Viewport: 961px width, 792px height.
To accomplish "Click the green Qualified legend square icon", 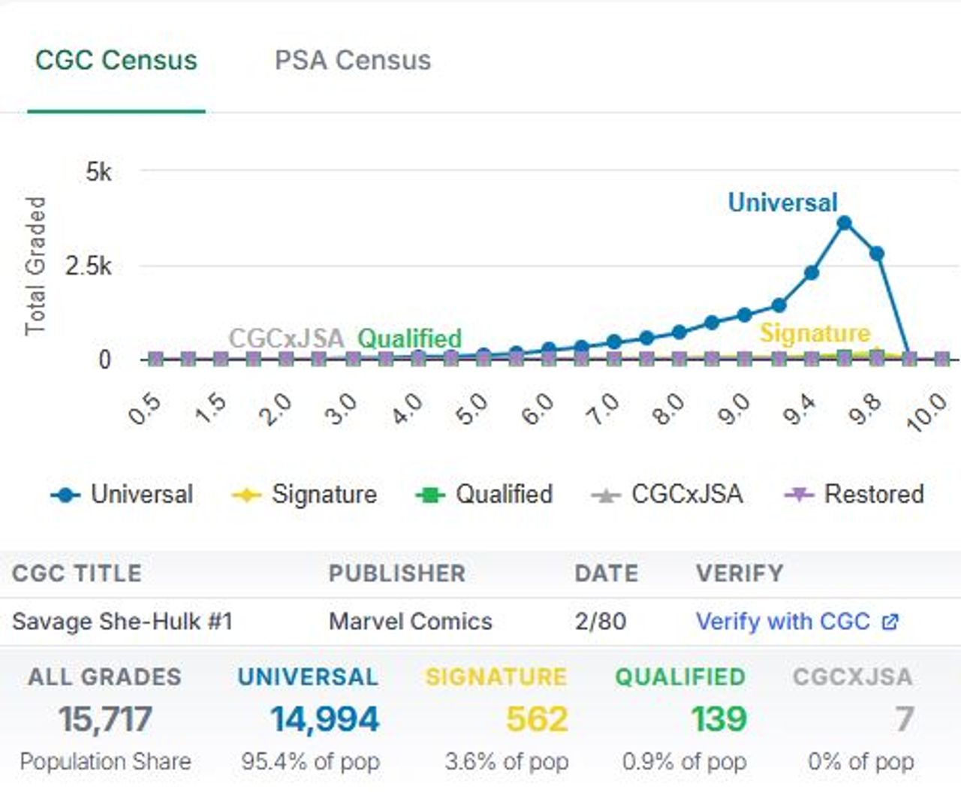I will tap(430, 495).
